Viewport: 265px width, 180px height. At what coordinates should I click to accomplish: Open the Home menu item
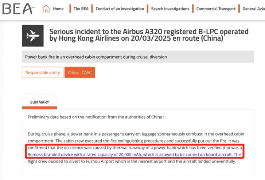[58, 9]
